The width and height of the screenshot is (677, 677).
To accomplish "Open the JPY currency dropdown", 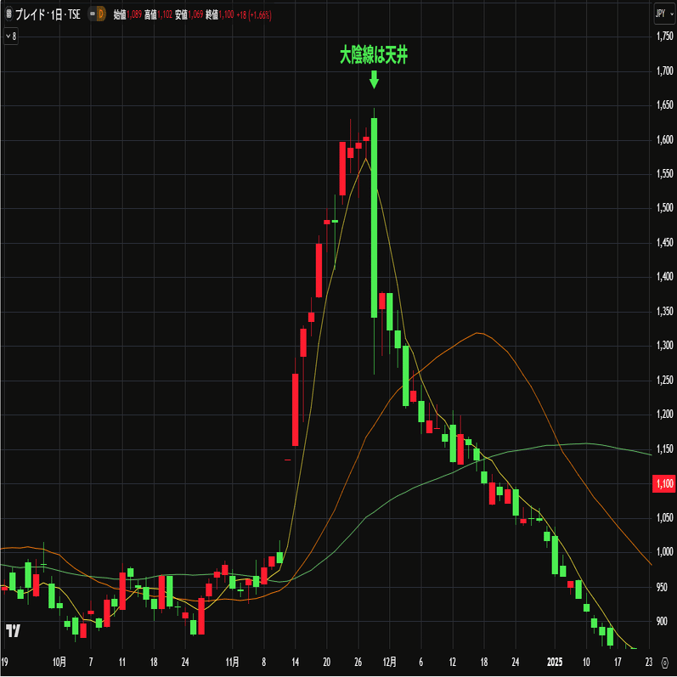I will click(663, 14).
